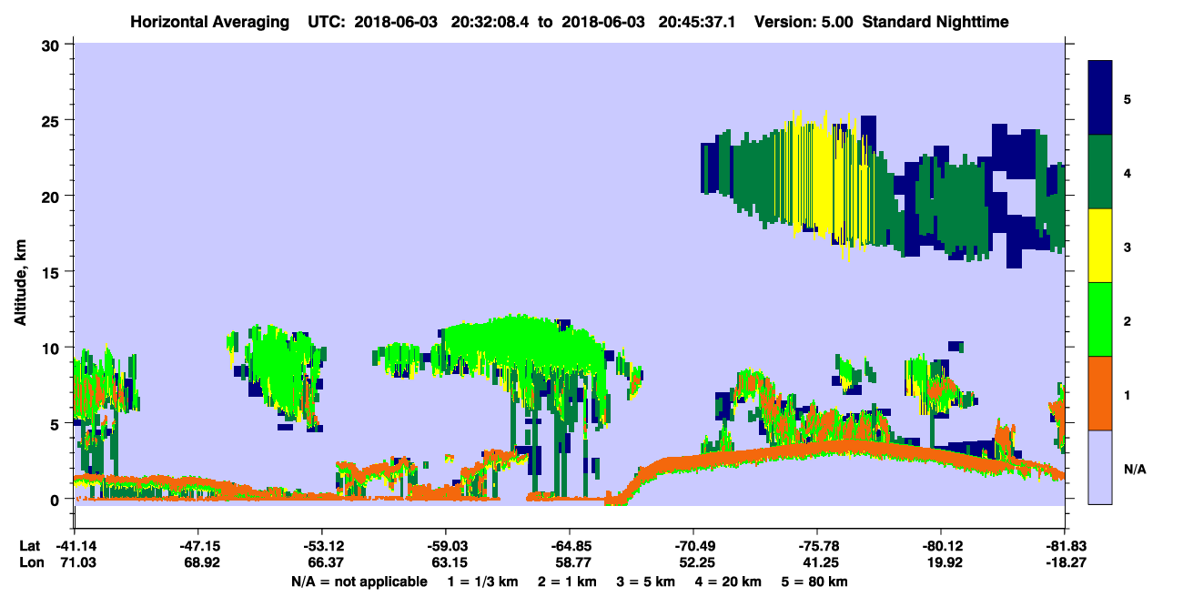Click latitude value -59.03
This screenshot has height=607, width=1183.
446,546
